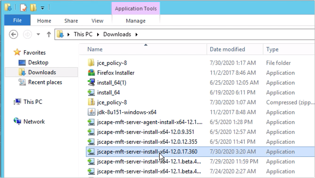Click the 7/30/2020 3:20 AM date cell
Image resolution: width=315 pixels, height=178 pixels.
pyautogui.click(x=233, y=152)
